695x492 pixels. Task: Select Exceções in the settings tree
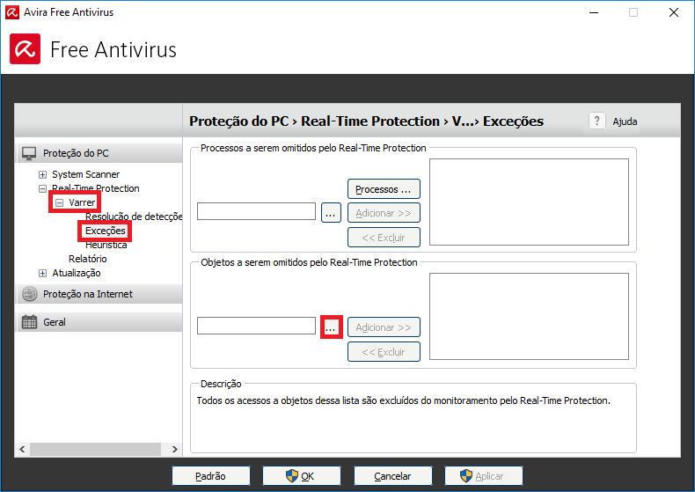click(105, 231)
